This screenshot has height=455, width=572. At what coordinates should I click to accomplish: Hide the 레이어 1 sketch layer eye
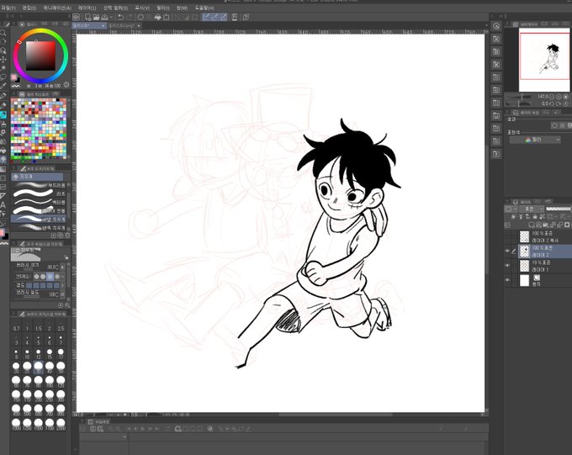tap(507, 266)
